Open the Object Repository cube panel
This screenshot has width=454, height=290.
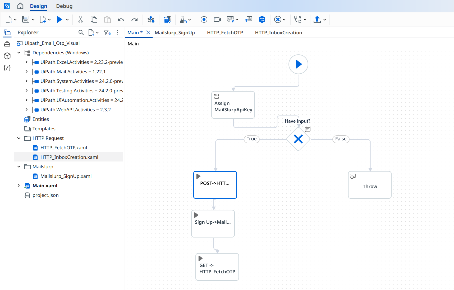[x=7, y=56]
